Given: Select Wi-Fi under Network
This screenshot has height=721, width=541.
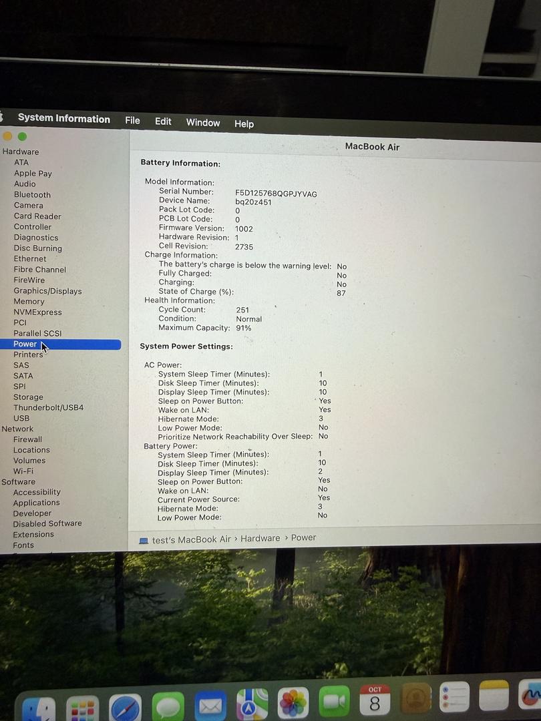Looking at the screenshot, I should pos(23,471).
